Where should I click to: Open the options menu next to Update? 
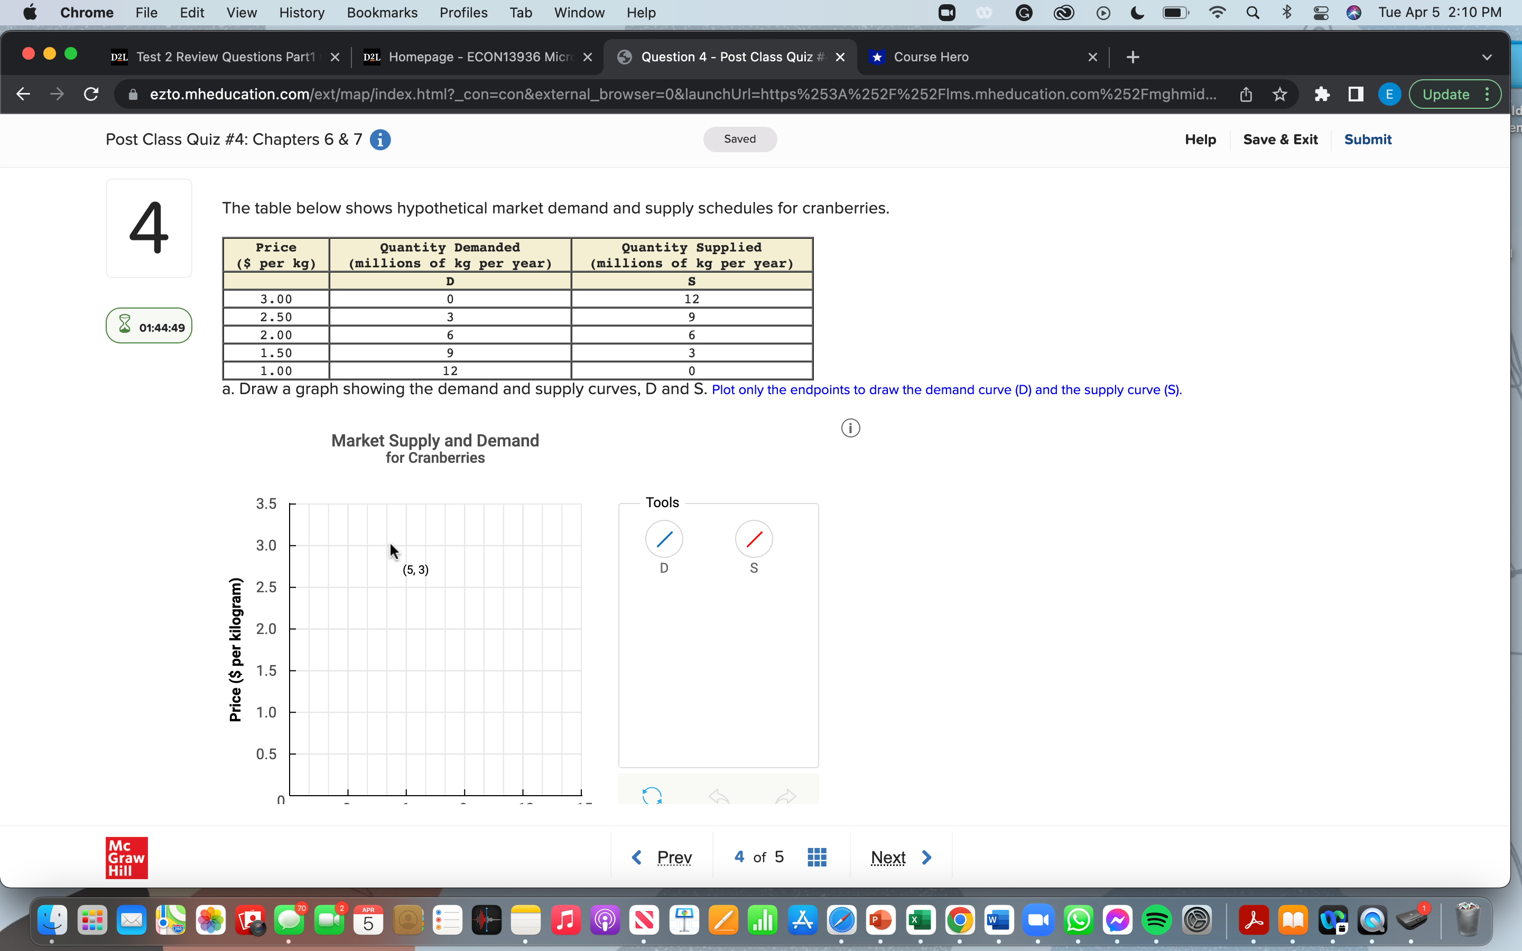coord(1487,94)
